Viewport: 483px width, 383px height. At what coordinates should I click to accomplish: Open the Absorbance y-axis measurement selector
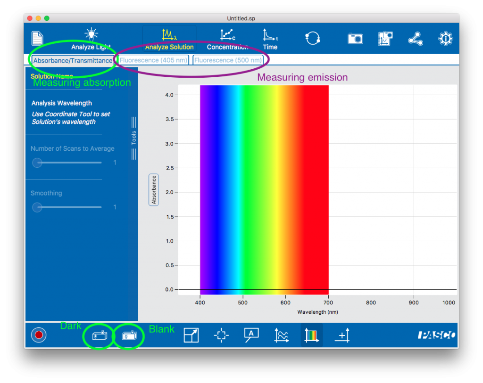(154, 190)
